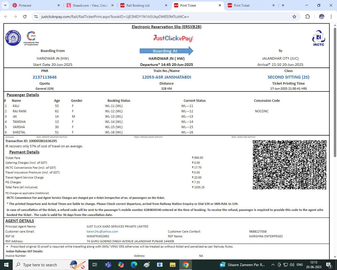Open Sitaare Zameen Par news widget
Image resolution: width=337 pixels, height=270 pixels.
click(242, 265)
